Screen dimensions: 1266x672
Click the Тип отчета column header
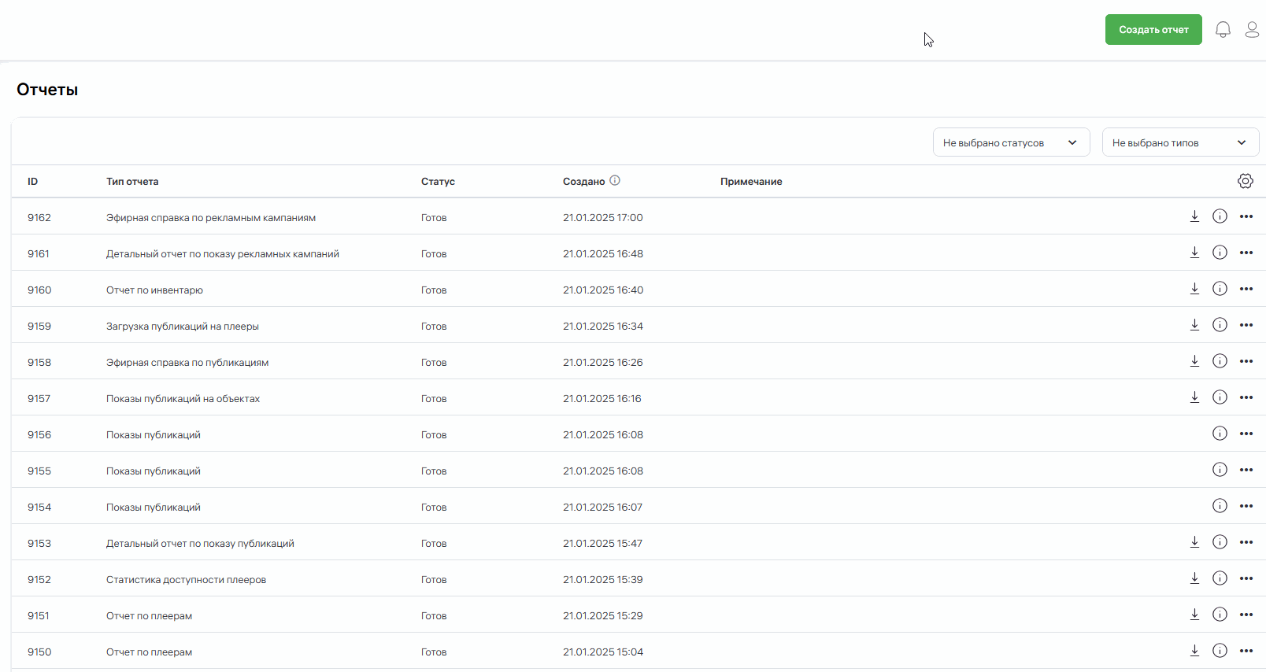(132, 182)
